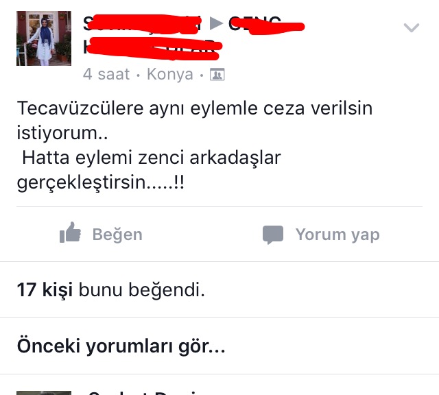Click the Yorum yap label
439x395 pixels.
coord(337,235)
